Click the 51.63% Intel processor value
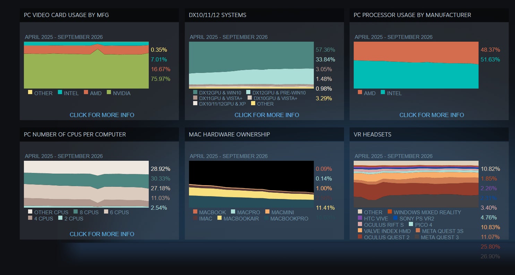The width and height of the screenshot is (515, 275). click(490, 59)
